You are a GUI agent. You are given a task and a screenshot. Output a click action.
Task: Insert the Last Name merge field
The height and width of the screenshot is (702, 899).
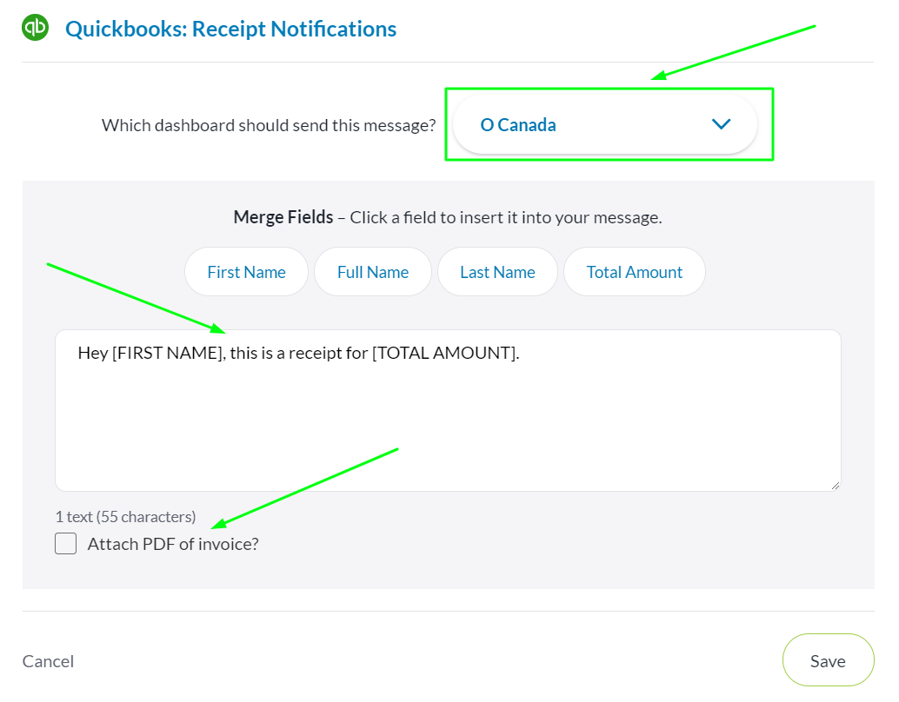[x=497, y=272]
